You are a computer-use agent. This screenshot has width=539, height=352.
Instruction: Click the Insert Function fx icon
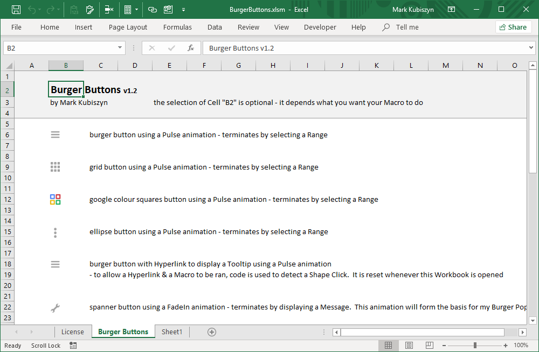190,48
